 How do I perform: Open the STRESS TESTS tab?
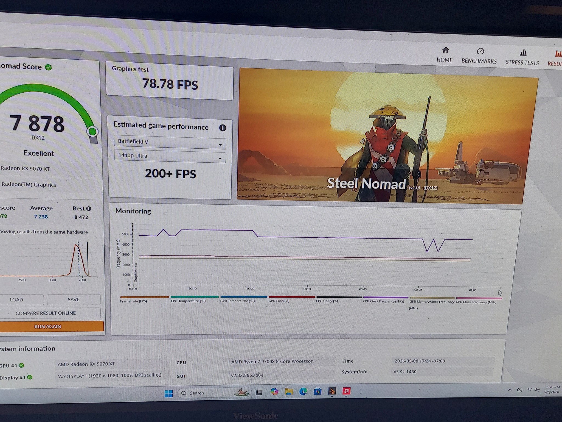(x=522, y=57)
